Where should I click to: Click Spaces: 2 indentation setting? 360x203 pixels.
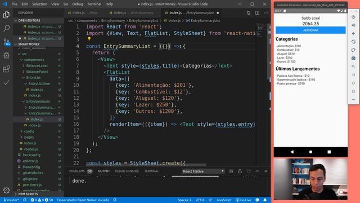(x=184, y=200)
